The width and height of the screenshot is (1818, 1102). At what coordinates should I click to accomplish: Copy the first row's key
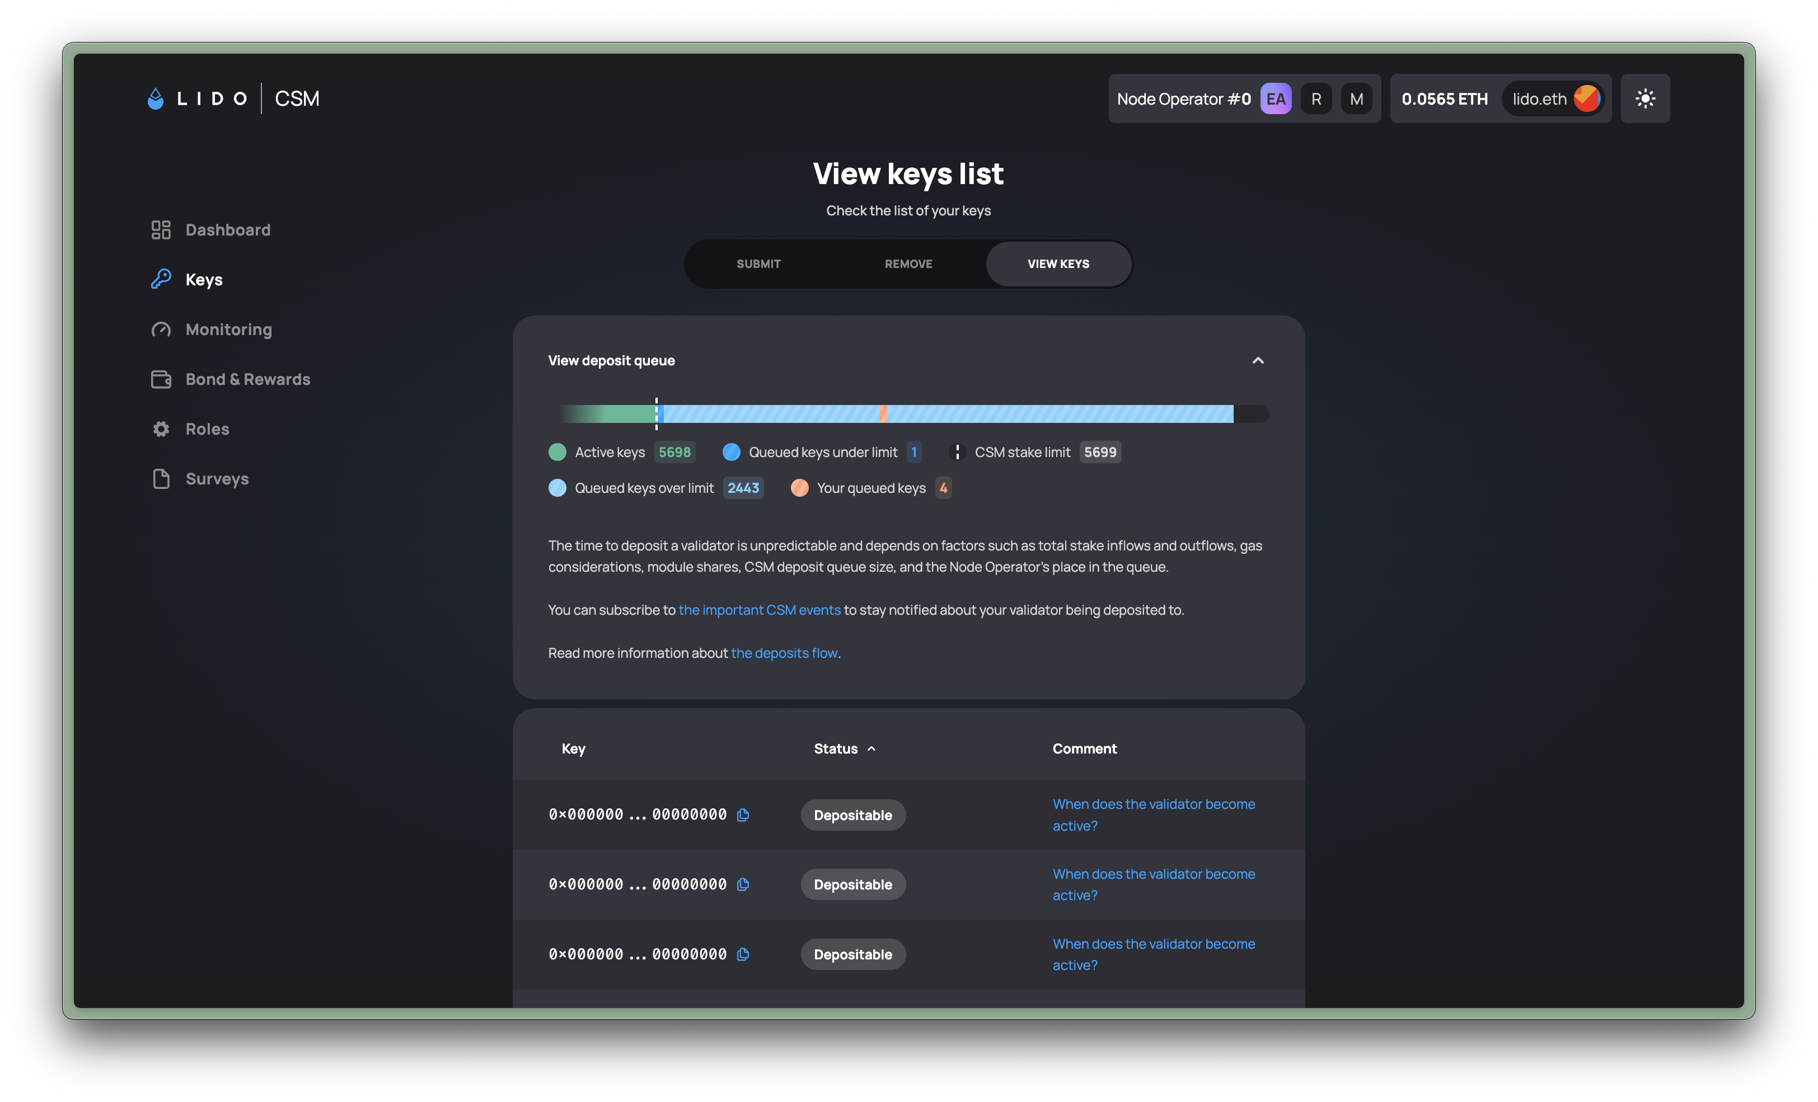coord(743,815)
